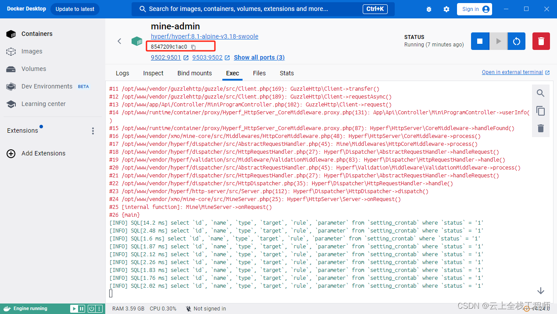The image size is (557, 314).
Task: Click the Extensions heading
Action: tap(22, 131)
